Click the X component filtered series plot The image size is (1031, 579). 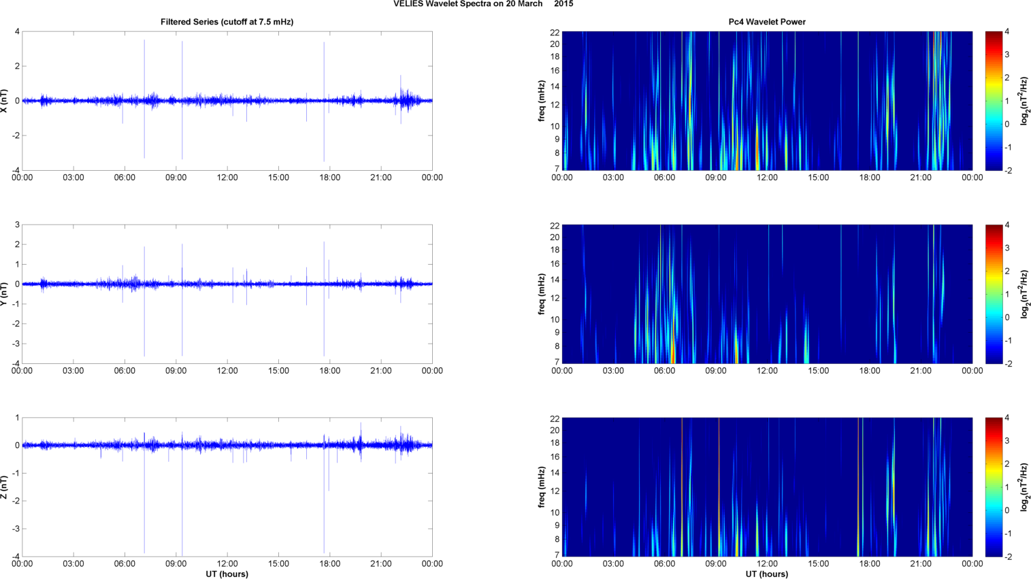(227, 101)
